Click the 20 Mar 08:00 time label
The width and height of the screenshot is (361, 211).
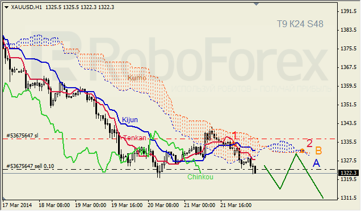(163, 205)
